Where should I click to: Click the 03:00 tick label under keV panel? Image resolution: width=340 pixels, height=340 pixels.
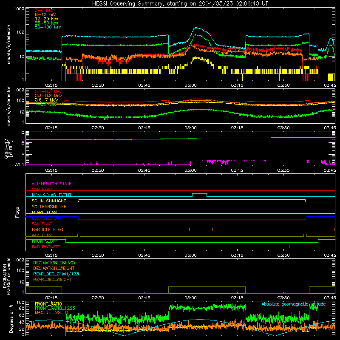click(x=190, y=85)
